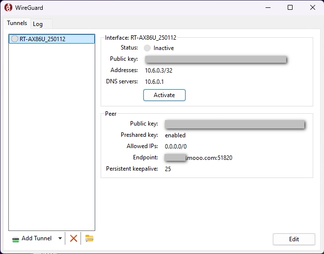This screenshot has height=254, width=324.
Task: Click export all tunnels to zip icon
Action: [x=89, y=238]
